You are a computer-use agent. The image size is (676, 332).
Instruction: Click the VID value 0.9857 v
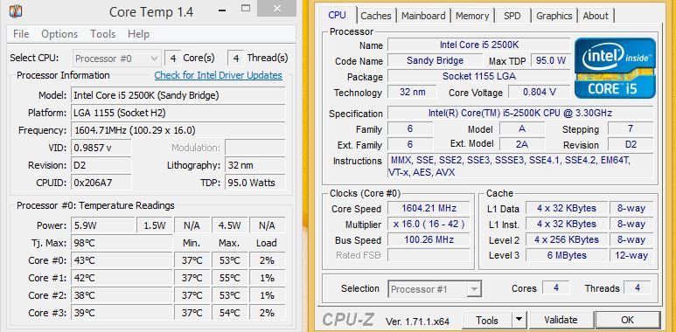pyautogui.click(x=101, y=148)
